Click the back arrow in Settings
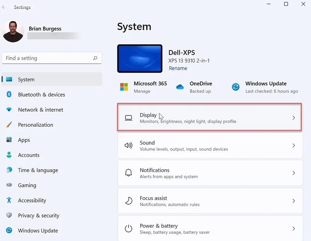Screen dimensions: 311x241 (4, 7)
